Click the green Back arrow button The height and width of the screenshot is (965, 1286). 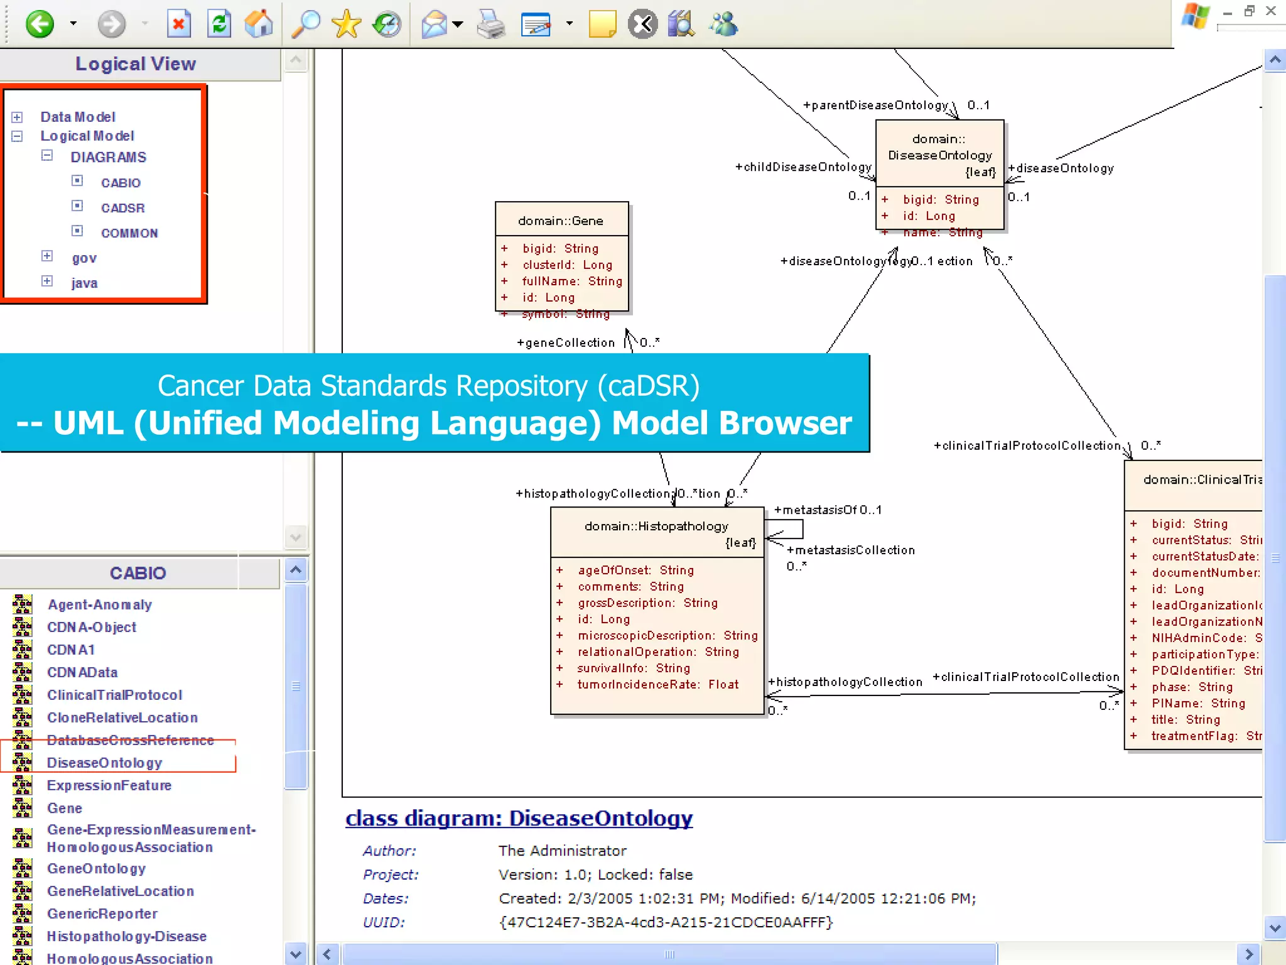click(40, 24)
